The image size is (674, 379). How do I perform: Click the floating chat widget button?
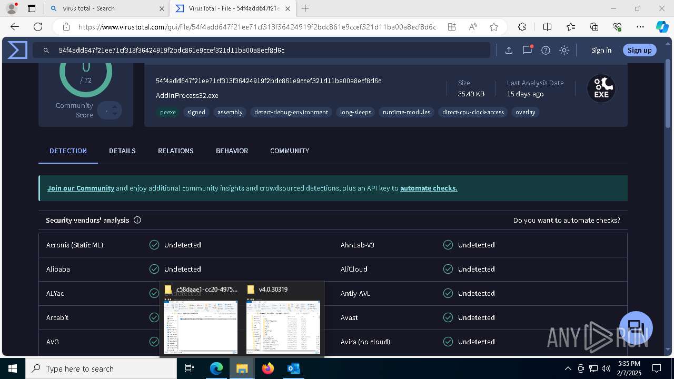[x=636, y=327]
